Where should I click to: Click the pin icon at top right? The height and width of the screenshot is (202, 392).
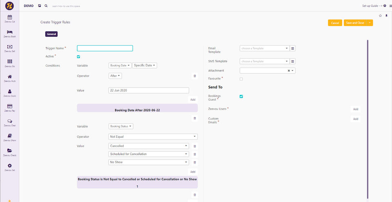click(386, 15)
